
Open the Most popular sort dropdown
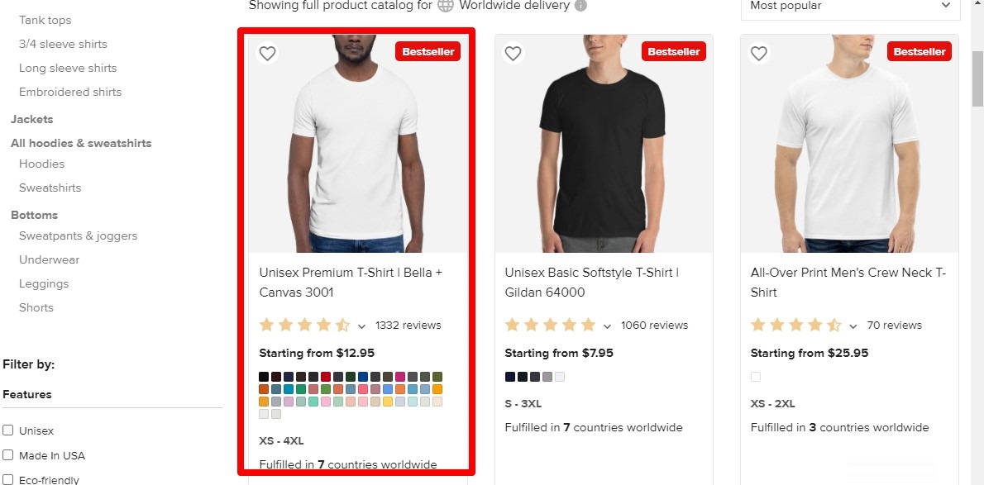(x=849, y=7)
